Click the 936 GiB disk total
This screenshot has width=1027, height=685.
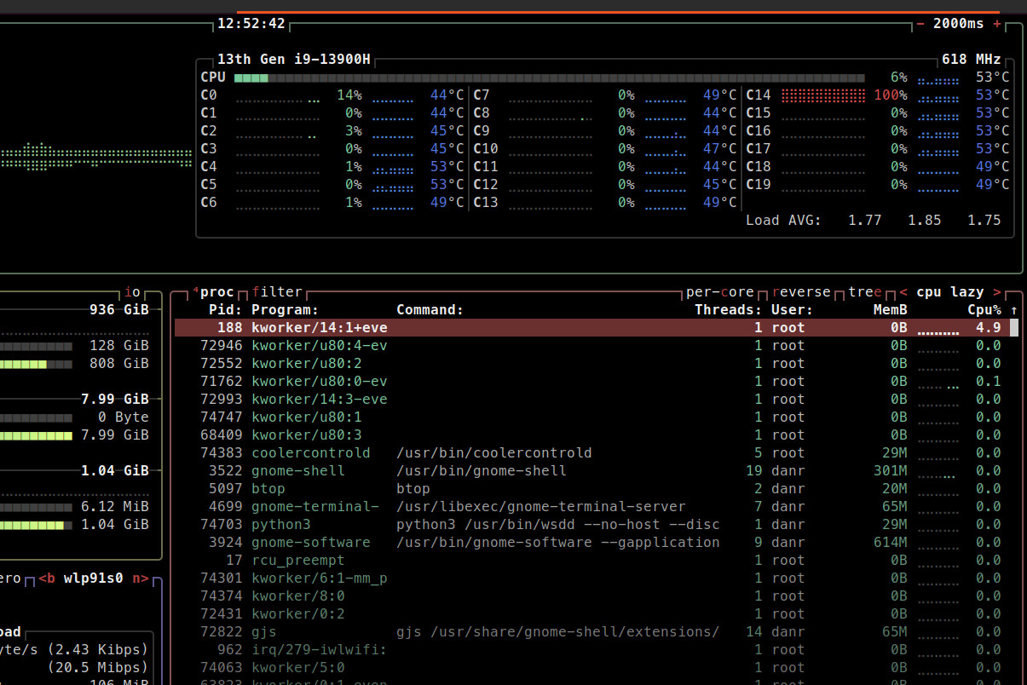tap(119, 309)
